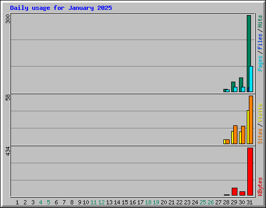The width and height of the screenshot is (266, 208).
Task: Click the 'Files' legend label
Action: point(260,42)
